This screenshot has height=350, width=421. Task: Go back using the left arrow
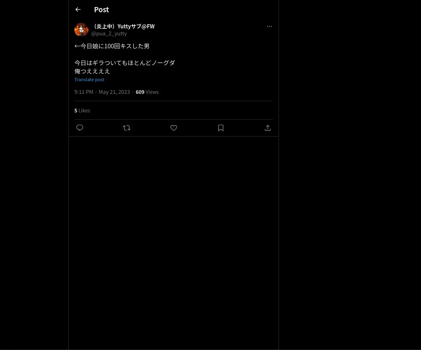(x=78, y=9)
